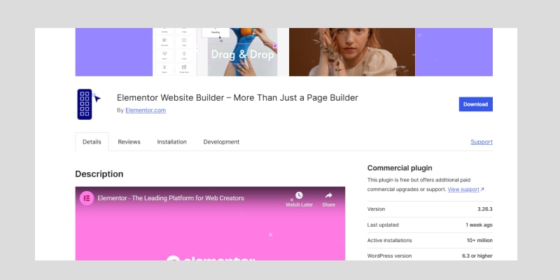
Task: Click the woman portrait banner image
Action: click(352, 52)
